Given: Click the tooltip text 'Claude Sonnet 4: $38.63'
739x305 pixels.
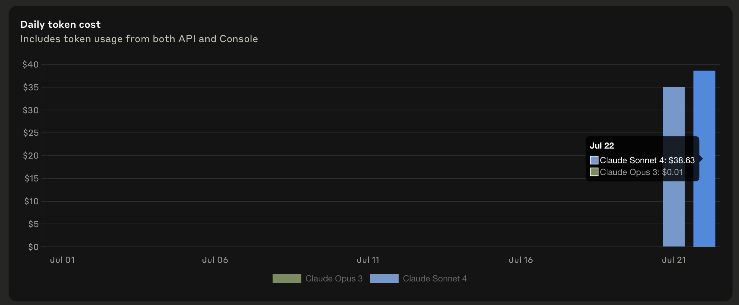Looking at the screenshot, I should (647, 160).
